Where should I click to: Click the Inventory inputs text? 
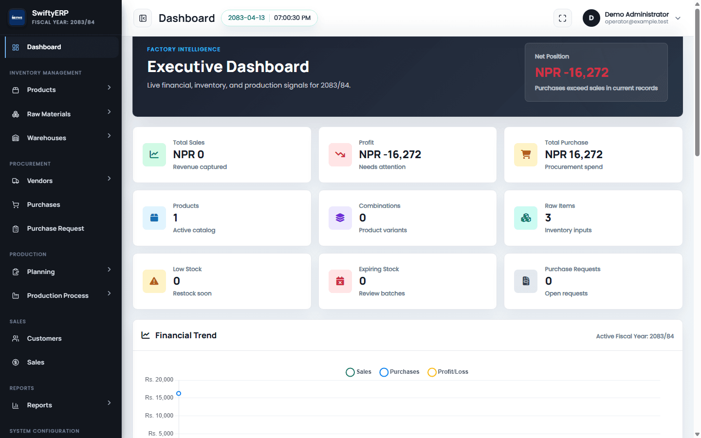tap(568, 230)
